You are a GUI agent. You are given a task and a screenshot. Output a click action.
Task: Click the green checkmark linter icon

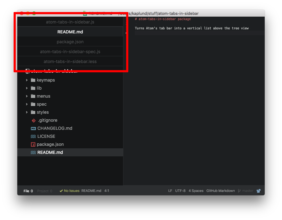click(61, 191)
